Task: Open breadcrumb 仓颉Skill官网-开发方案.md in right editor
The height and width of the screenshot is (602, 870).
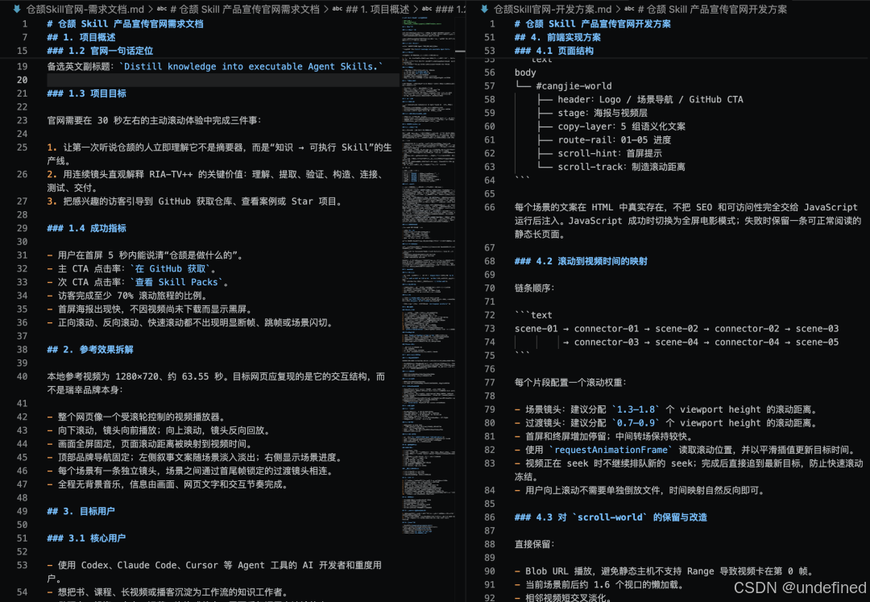Action: pyautogui.click(x=553, y=10)
